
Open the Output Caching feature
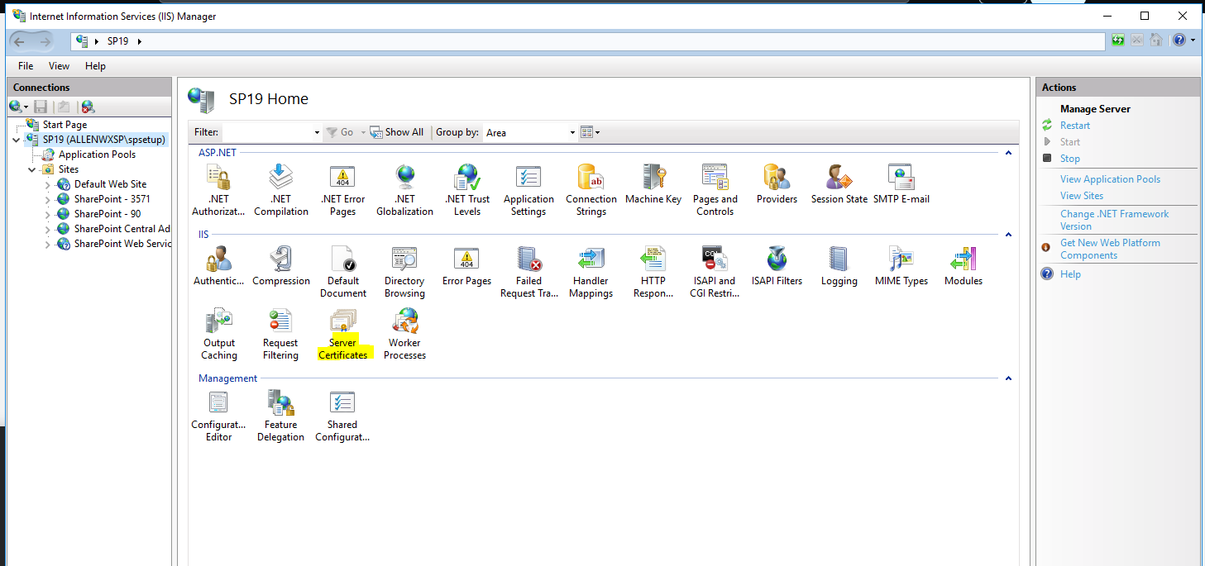click(219, 334)
